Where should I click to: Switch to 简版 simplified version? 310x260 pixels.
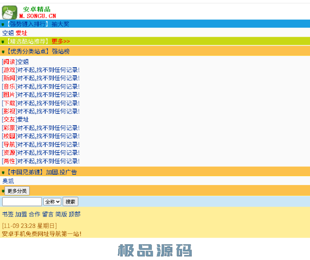pyautogui.click(x=61, y=214)
